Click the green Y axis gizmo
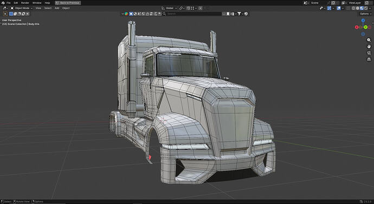 (365, 28)
